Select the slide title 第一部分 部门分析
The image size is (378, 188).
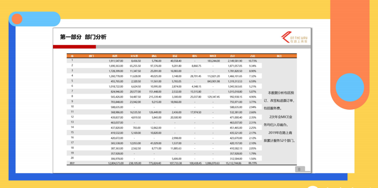(83, 37)
